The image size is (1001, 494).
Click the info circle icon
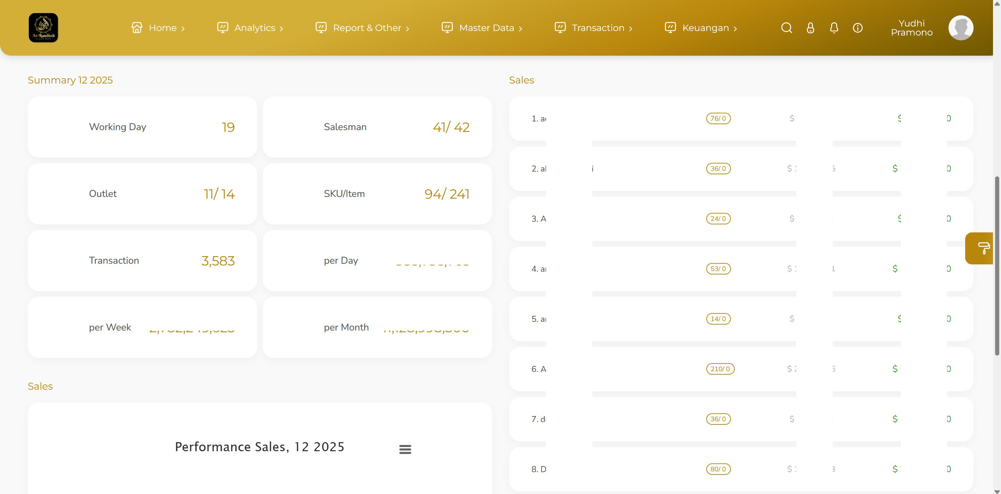pyautogui.click(x=857, y=27)
